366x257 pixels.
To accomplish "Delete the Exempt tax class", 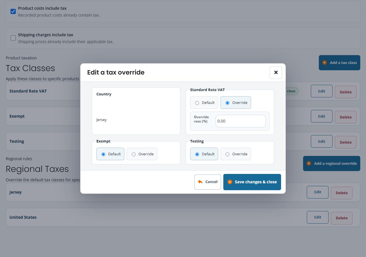I will tap(346, 117).
